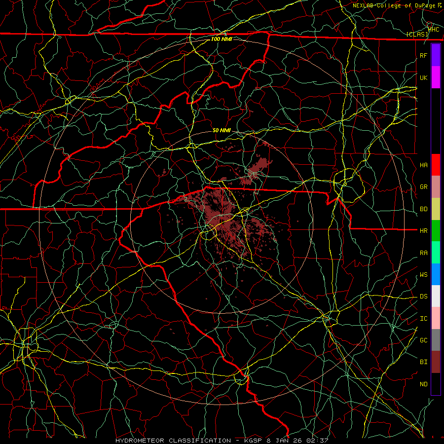Click the yellow BD legend swatch
Screen dimensions: 444x444
[x=436, y=209]
